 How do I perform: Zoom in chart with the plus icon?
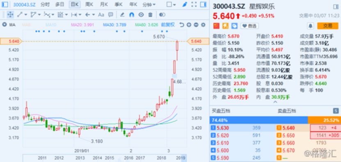click(x=189, y=25)
